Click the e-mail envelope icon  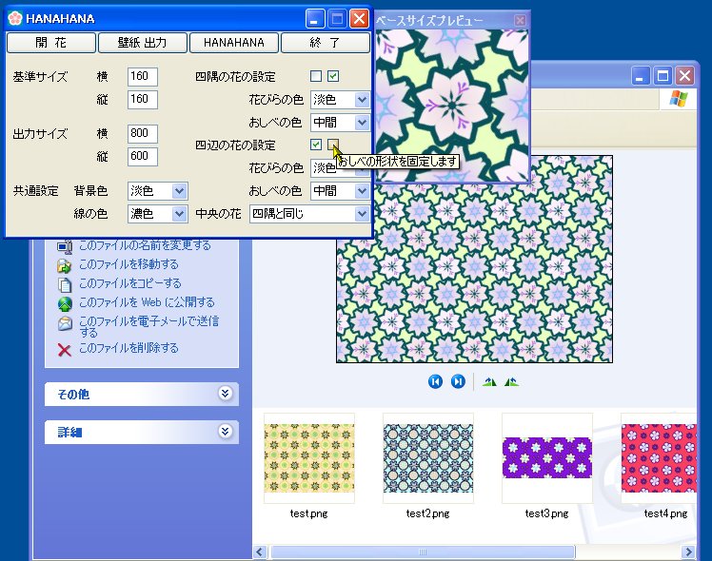65,323
